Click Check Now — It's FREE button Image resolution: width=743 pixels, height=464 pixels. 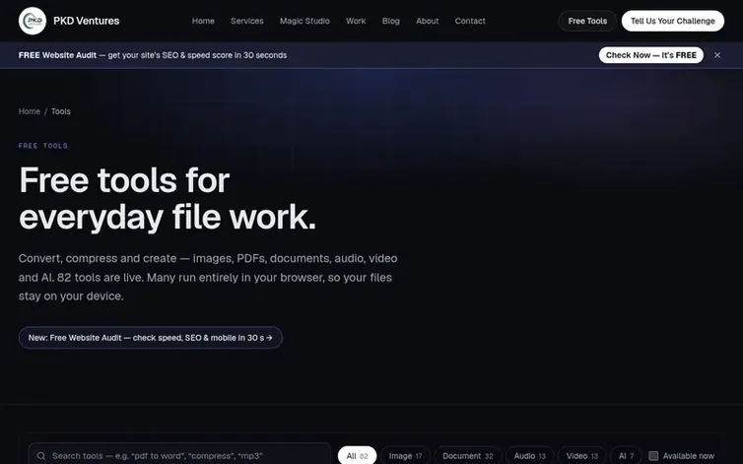tap(651, 55)
